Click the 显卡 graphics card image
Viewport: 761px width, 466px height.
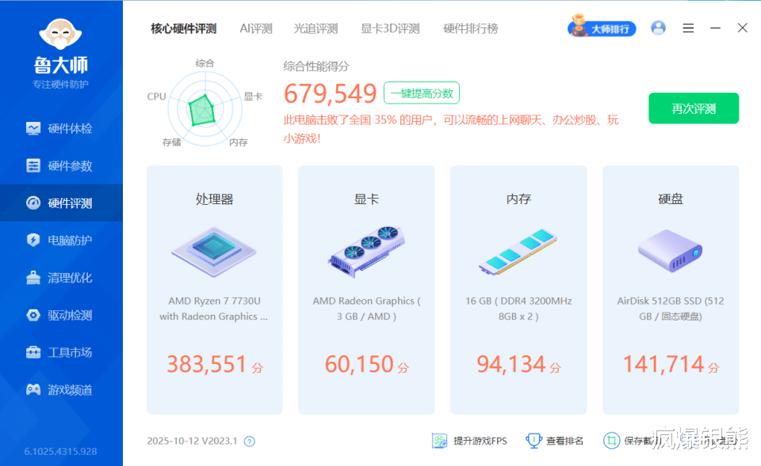click(366, 252)
